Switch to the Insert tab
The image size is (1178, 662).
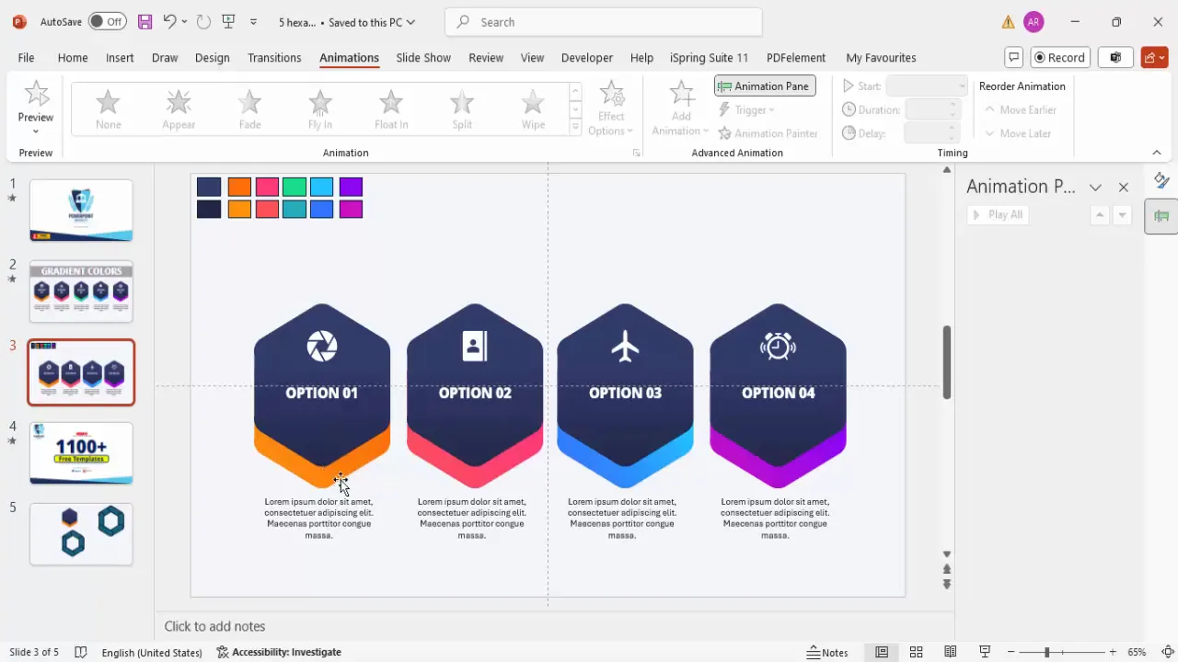pos(120,57)
